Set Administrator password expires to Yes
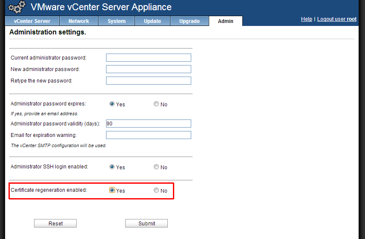 point(112,104)
